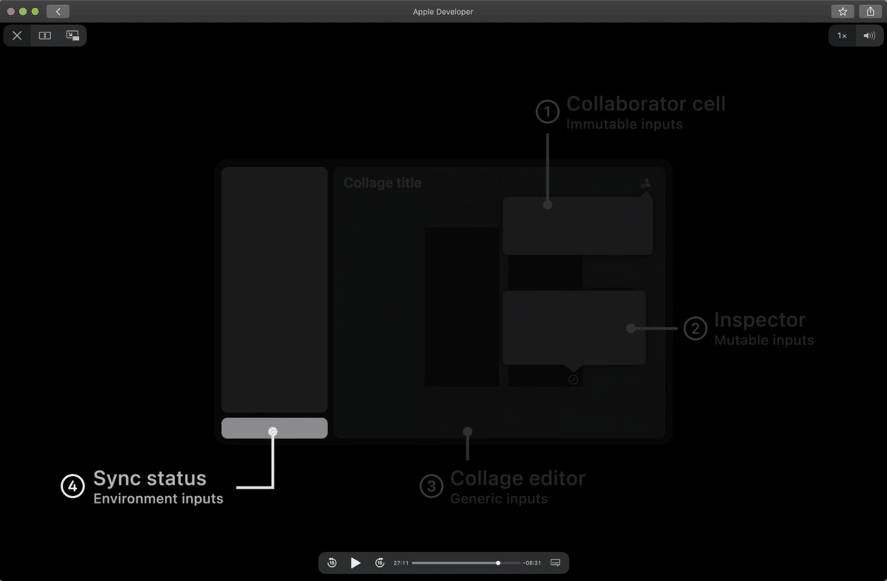Play the video
The image size is (887, 581).
(x=356, y=563)
